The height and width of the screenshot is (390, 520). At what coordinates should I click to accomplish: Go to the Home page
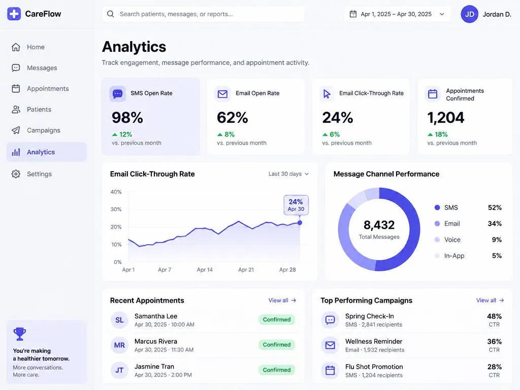pyautogui.click(x=46, y=47)
